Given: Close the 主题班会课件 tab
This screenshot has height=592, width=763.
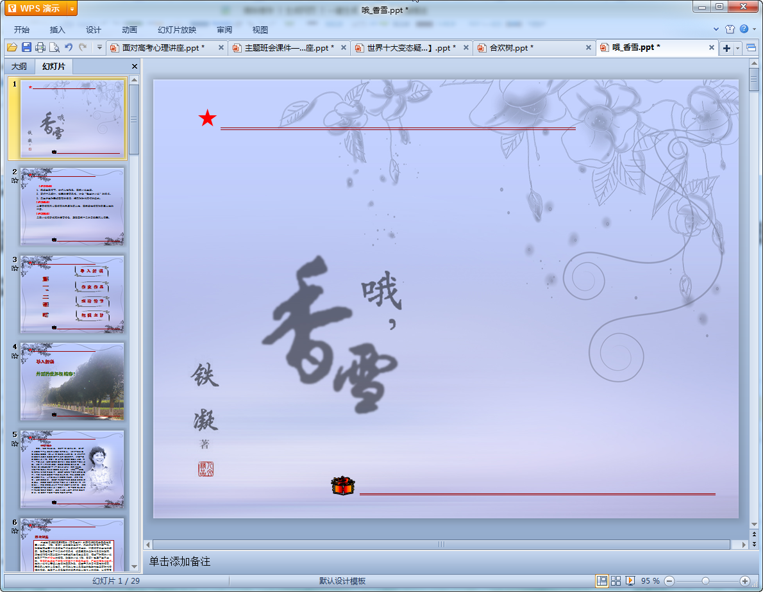Looking at the screenshot, I should point(344,47).
